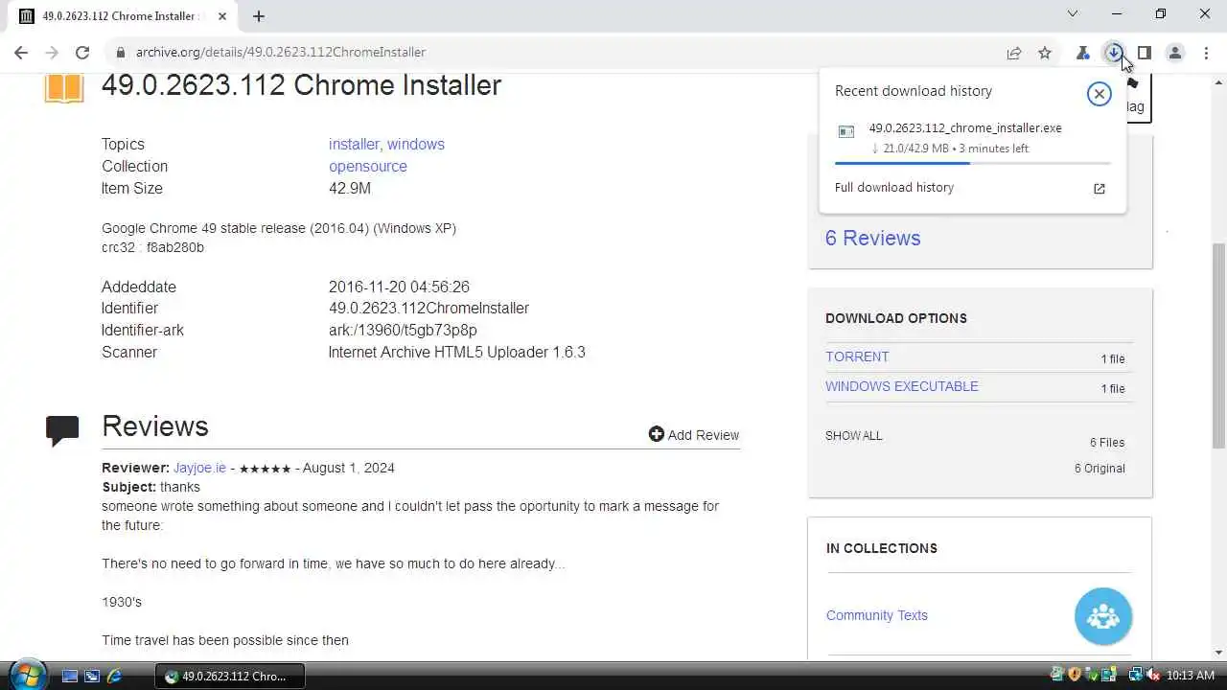Viewport: 1227px width, 690px height.
Task: Open the Community Texts collection
Action: tap(877, 615)
